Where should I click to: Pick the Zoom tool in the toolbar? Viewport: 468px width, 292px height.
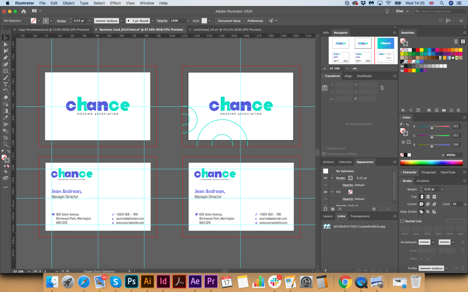coord(5,144)
